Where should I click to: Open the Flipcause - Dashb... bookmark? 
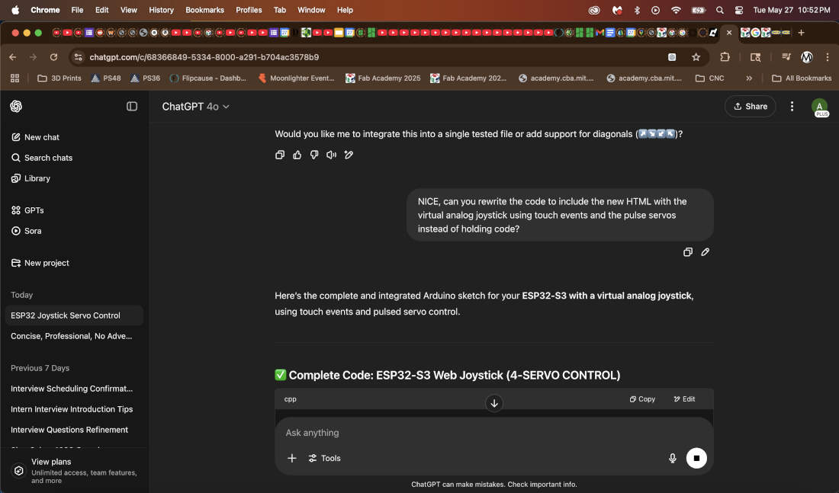pos(207,78)
